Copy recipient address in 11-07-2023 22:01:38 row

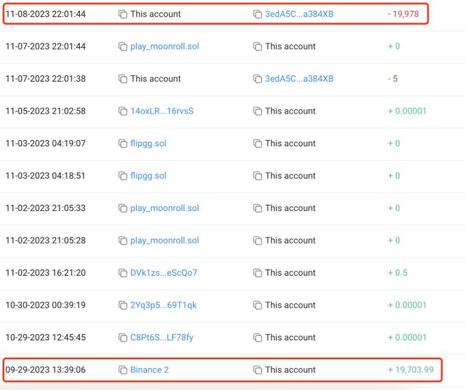257,79
